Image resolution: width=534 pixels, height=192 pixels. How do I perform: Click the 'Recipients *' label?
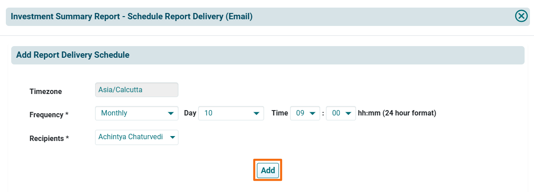click(49, 138)
